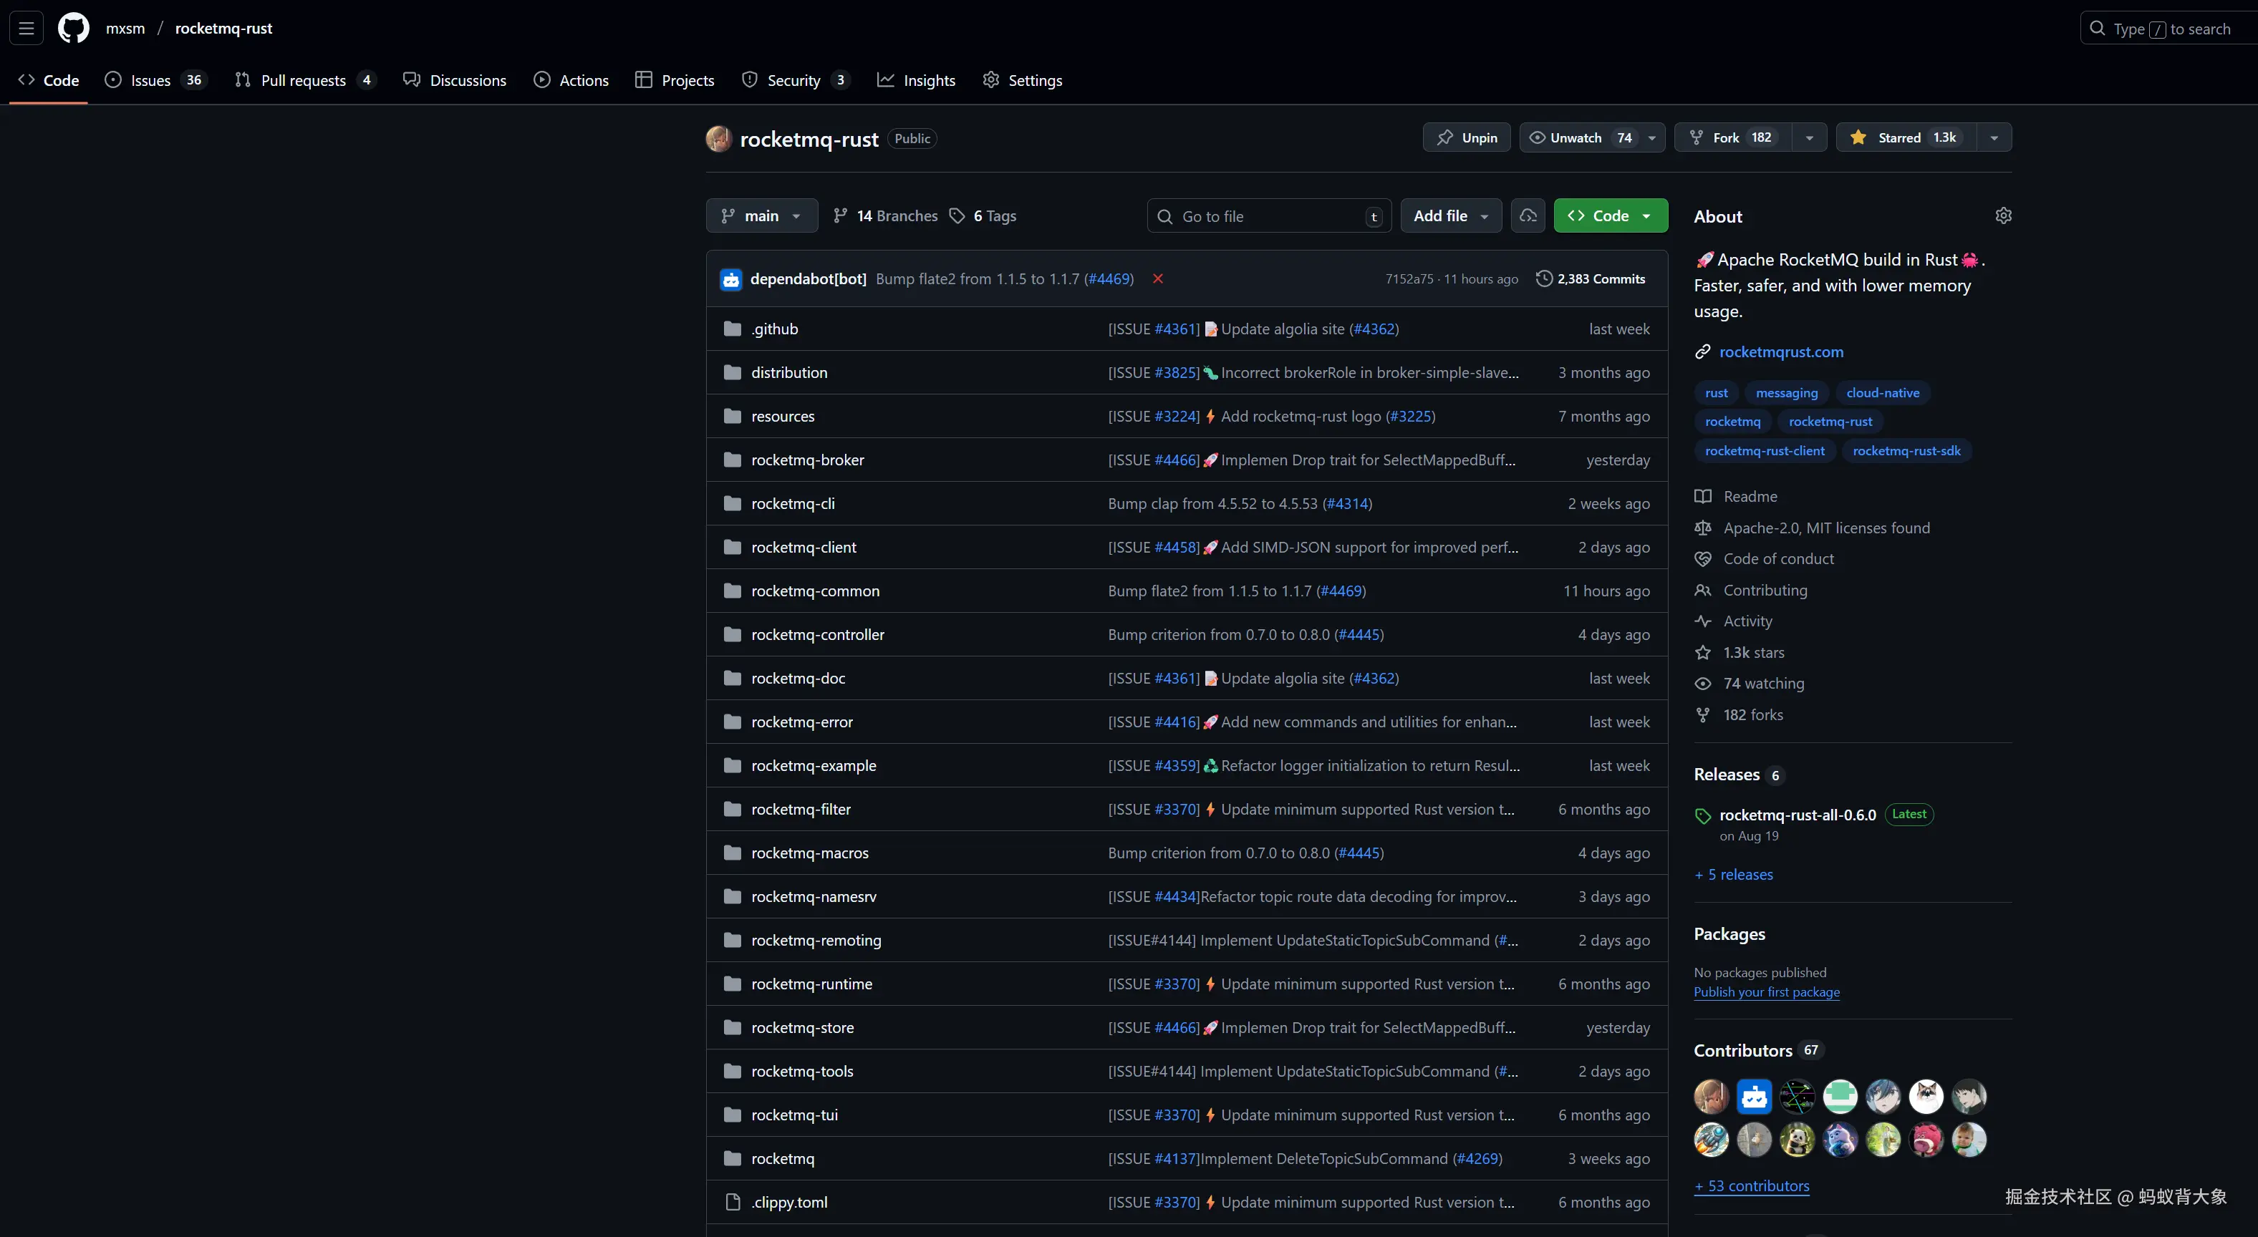Open rocketmqrust.com website link
The height and width of the screenshot is (1237, 2258).
(1781, 351)
